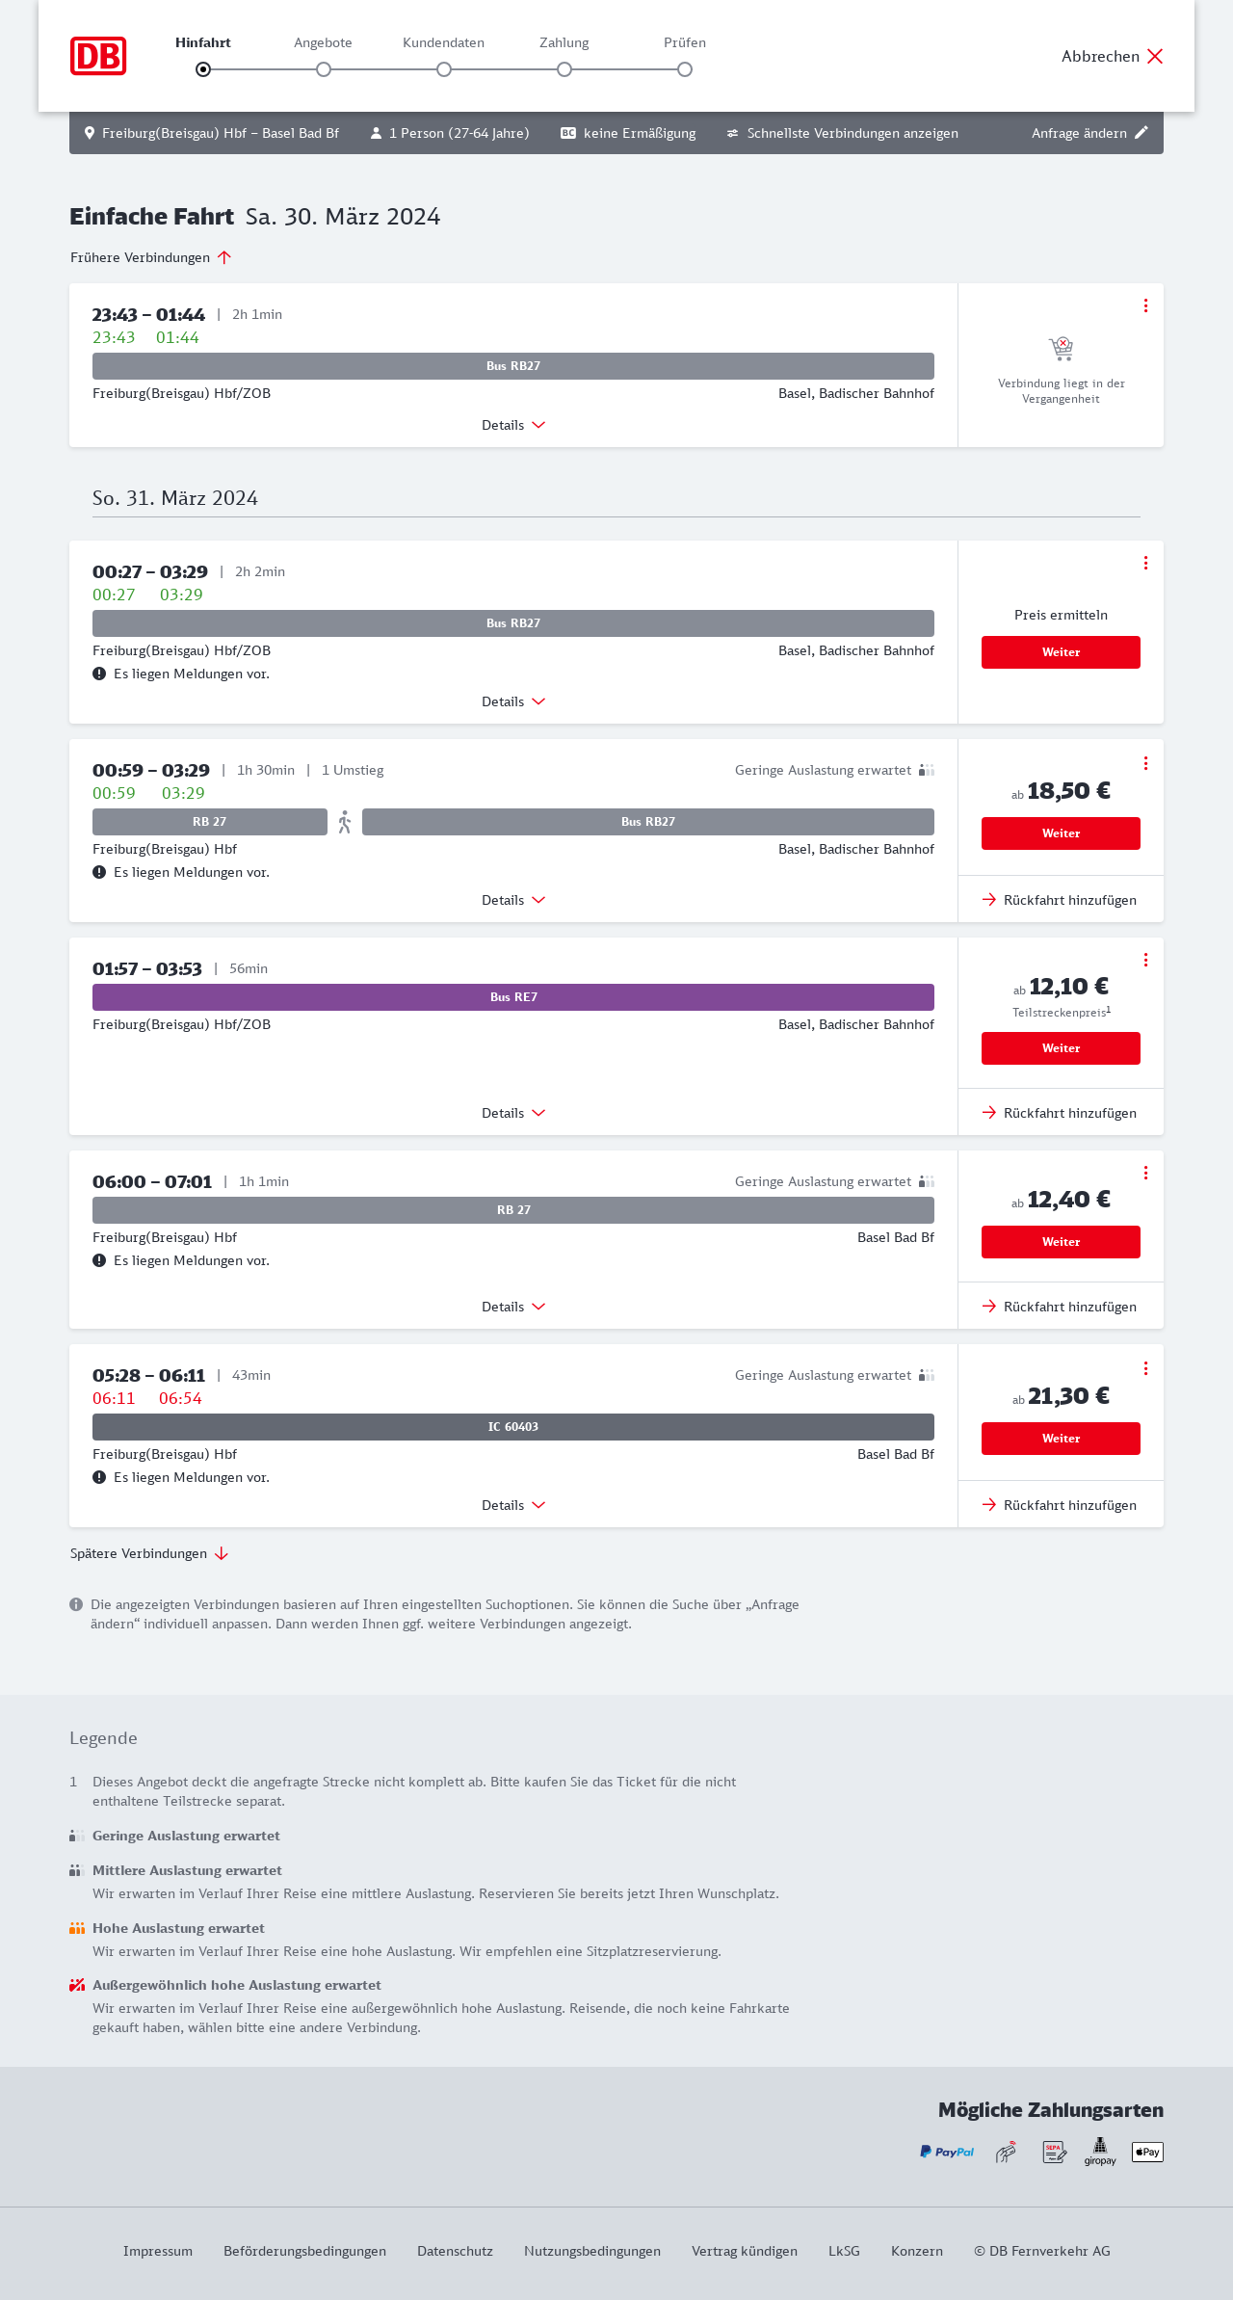Open Datenschutz footer link
1233x2300 pixels.
click(x=455, y=2251)
